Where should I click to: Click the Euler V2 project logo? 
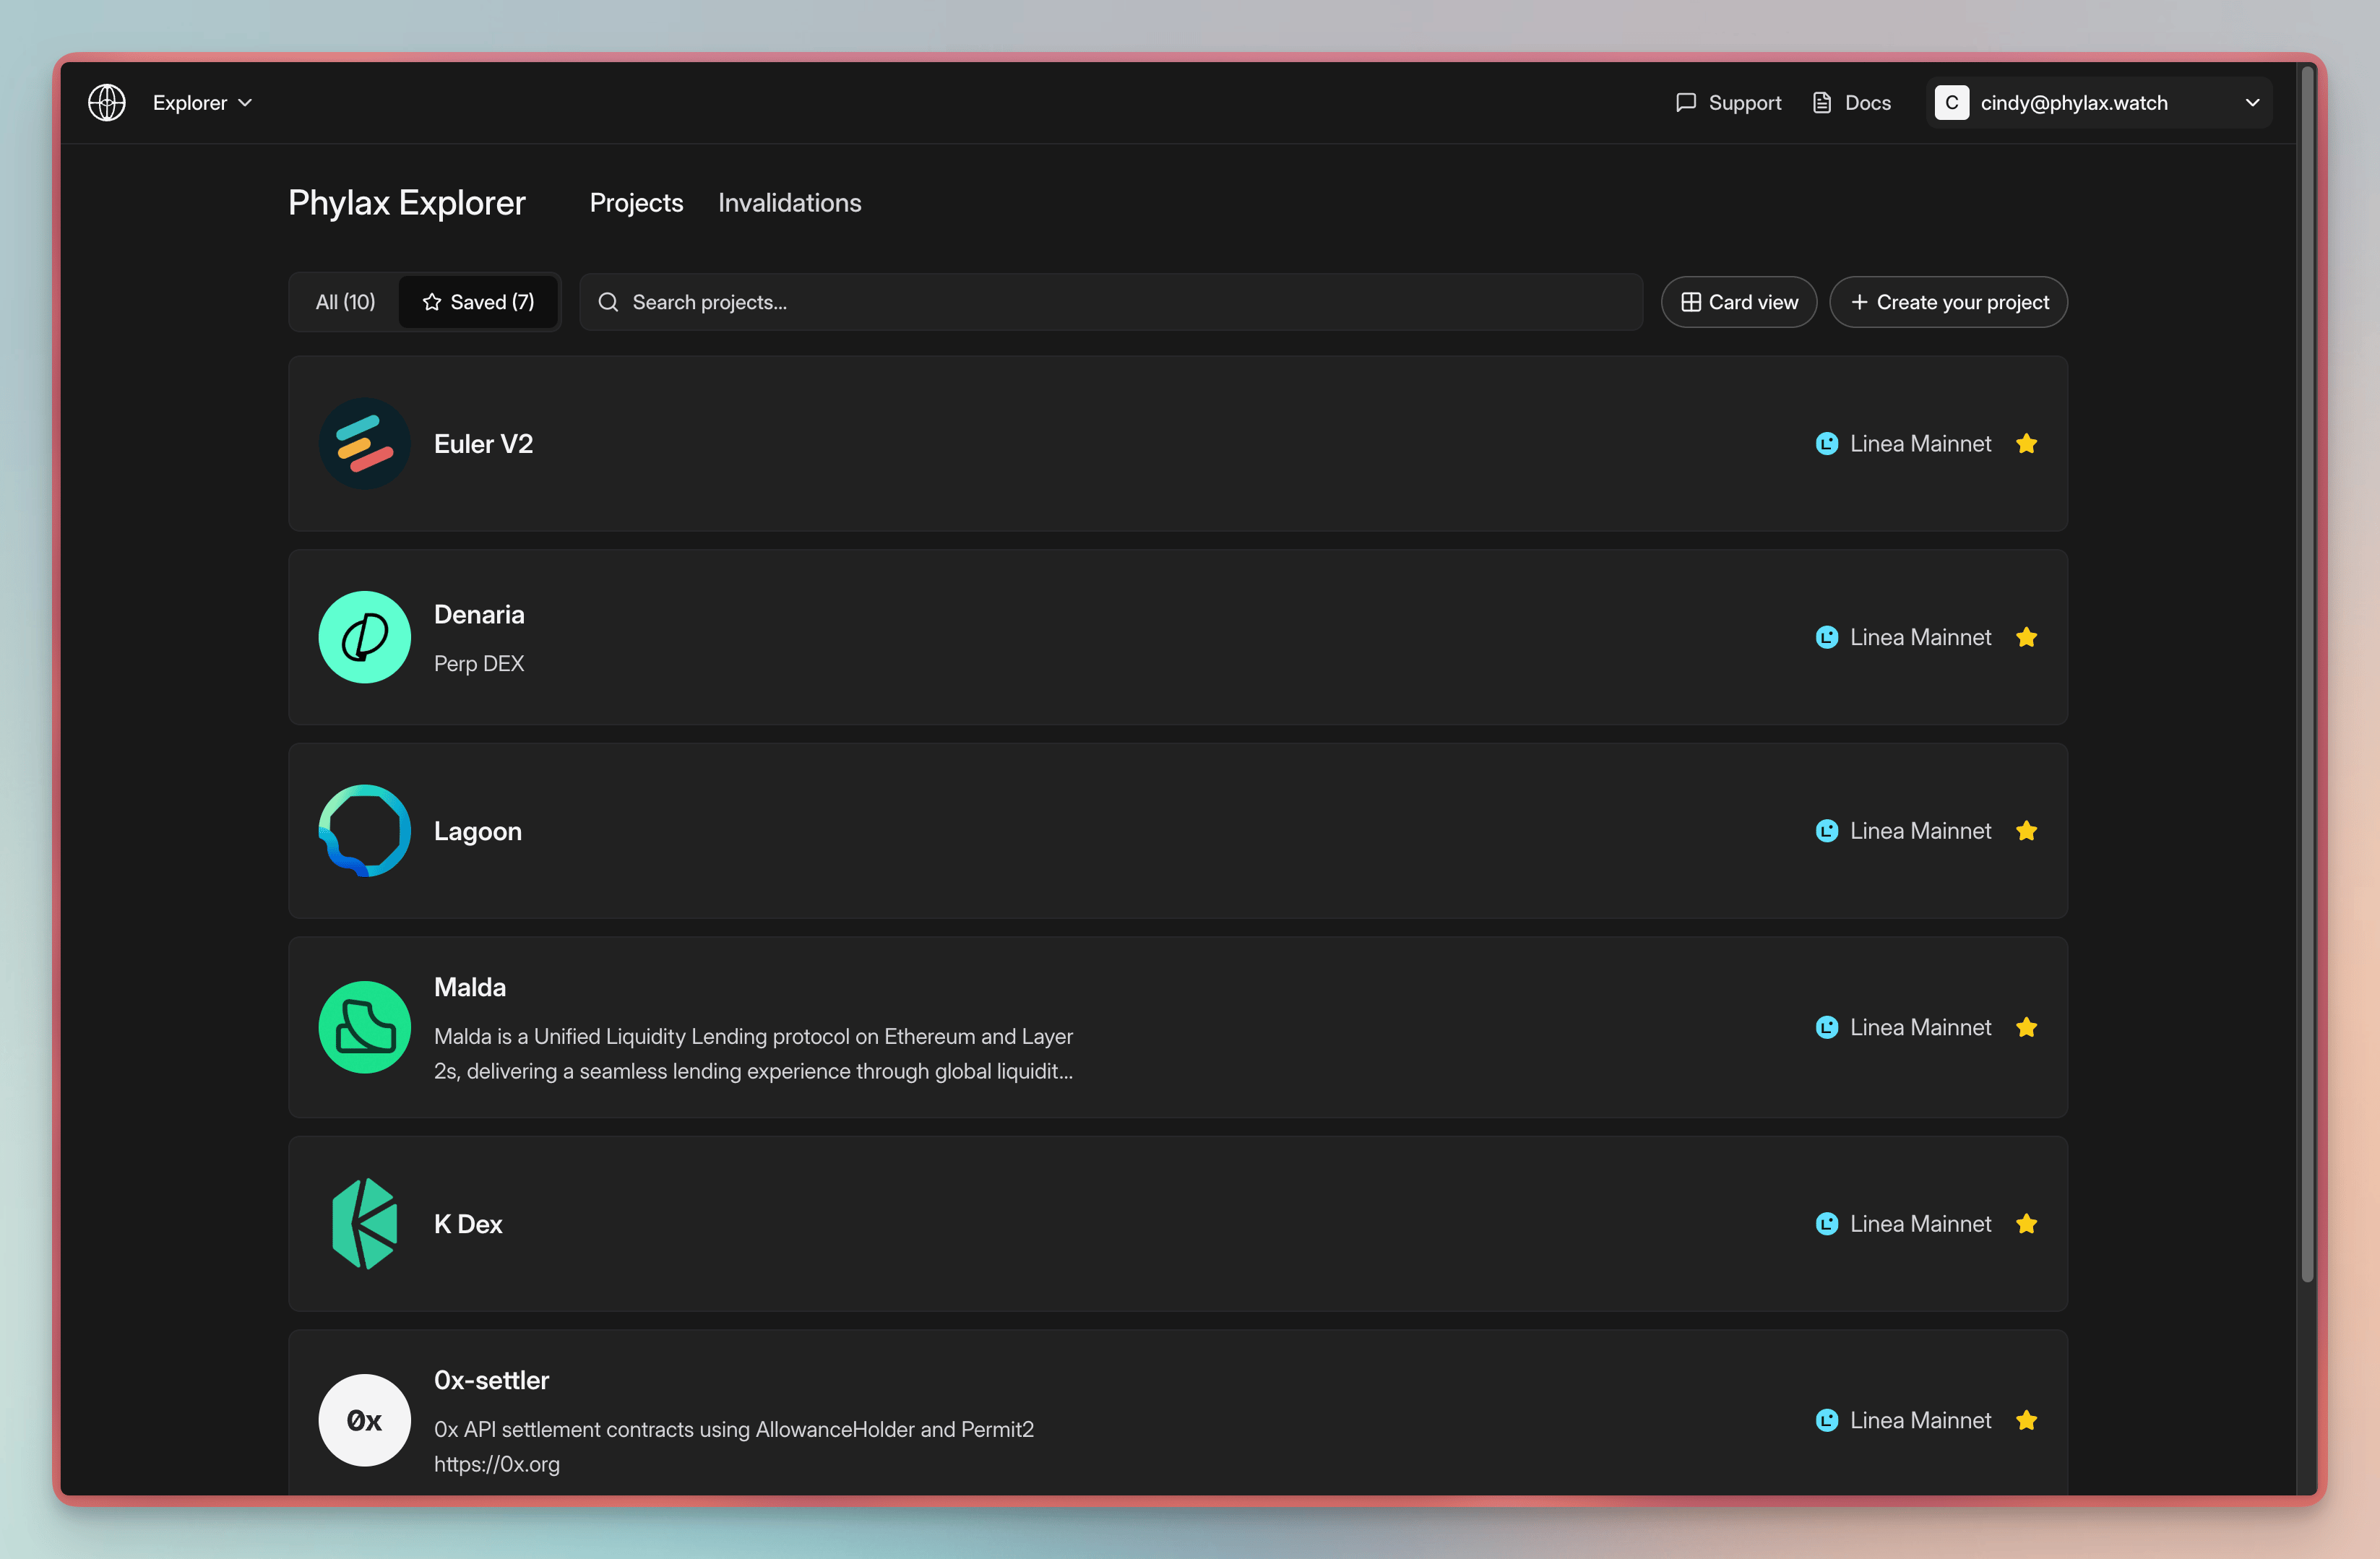[x=364, y=443]
